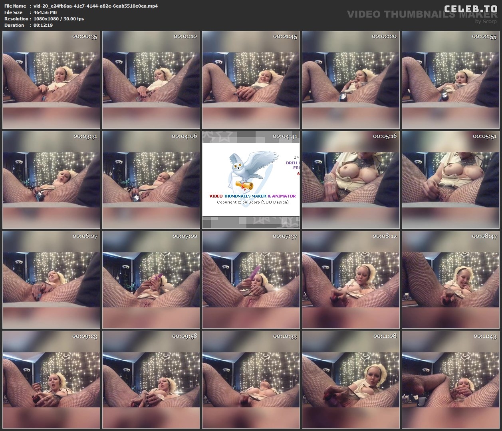
Task: Select the frame at 00:01:10
Action: tap(151, 80)
